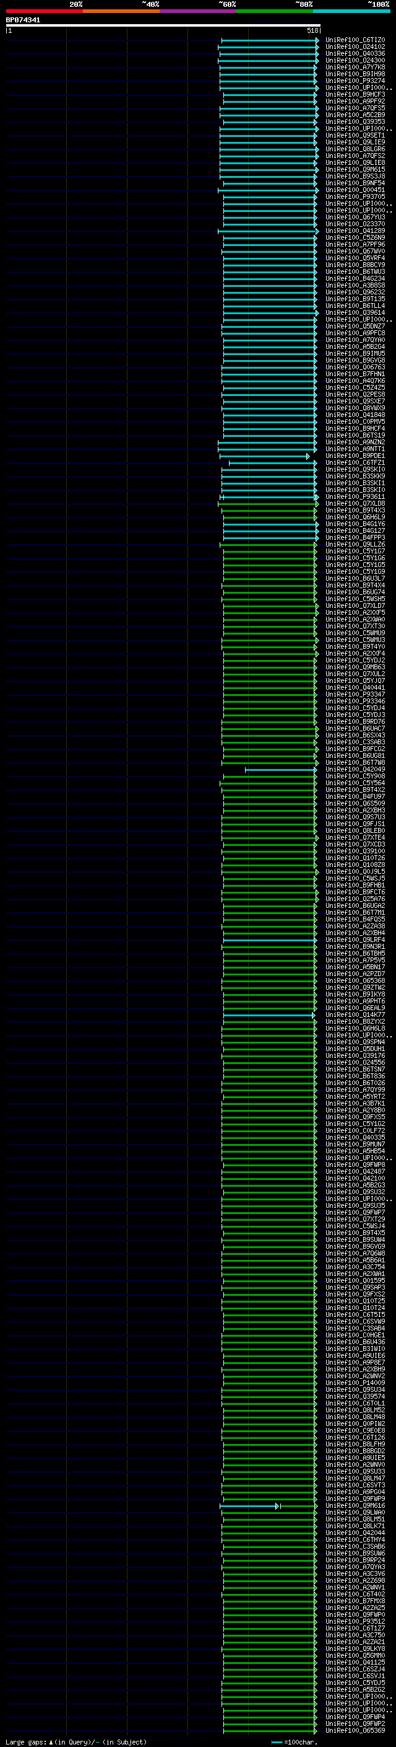Image resolution: width=396 pixels, height=1747 pixels.
Task: Open hit UniRef100_Q9LIE9
Action: coord(355,143)
